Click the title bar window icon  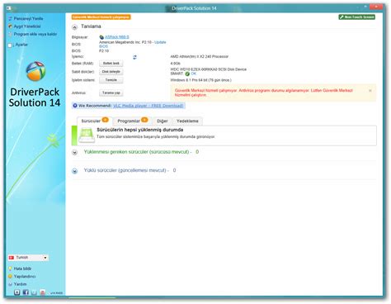[x=9, y=8]
